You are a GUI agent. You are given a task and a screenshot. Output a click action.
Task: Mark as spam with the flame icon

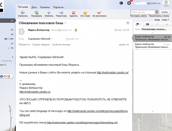[85, 12]
